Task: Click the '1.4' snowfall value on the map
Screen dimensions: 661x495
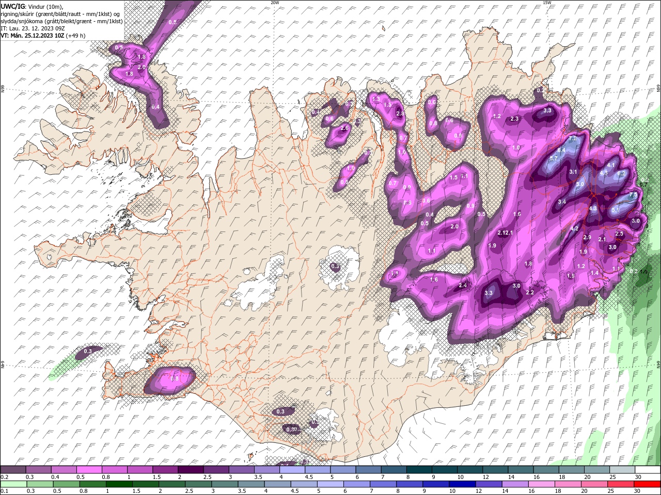Action: point(594,273)
